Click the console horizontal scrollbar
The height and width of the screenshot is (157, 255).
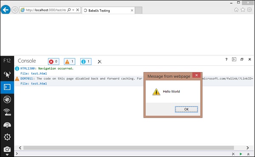pyautogui.click(x=128, y=148)
